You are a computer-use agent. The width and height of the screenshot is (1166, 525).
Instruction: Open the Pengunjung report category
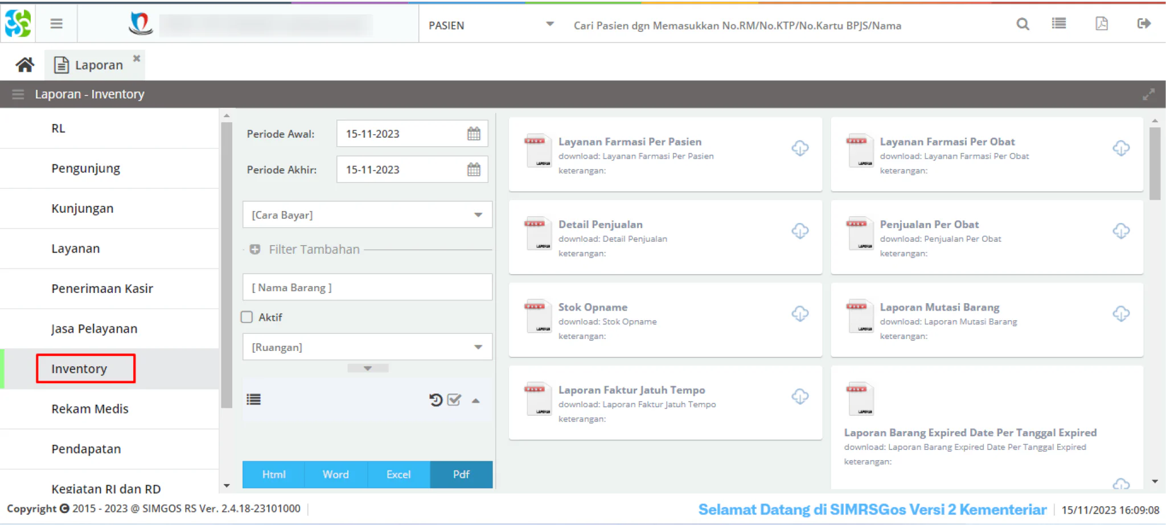[109, 168]
